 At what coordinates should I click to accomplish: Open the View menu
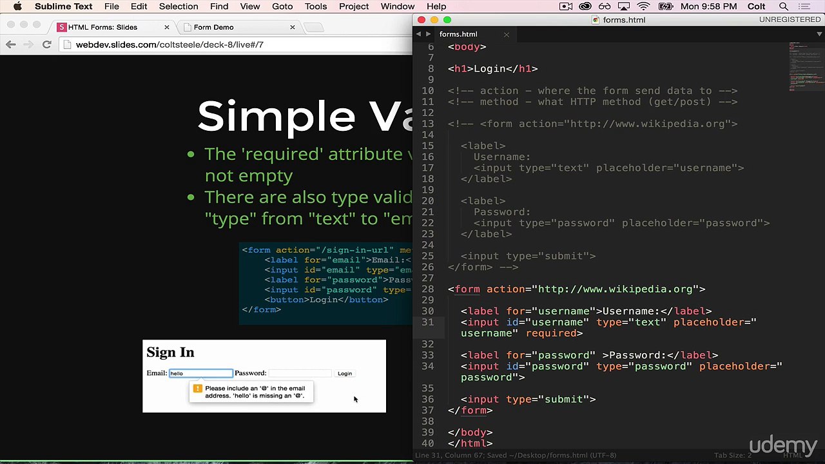[250, 6]
